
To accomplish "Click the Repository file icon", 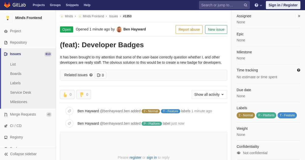I will tap(6, 43).
